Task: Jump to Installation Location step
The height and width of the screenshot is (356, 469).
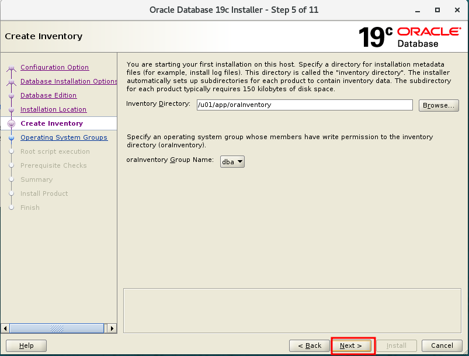Action: pyautogui.click(x=53, y=109)
